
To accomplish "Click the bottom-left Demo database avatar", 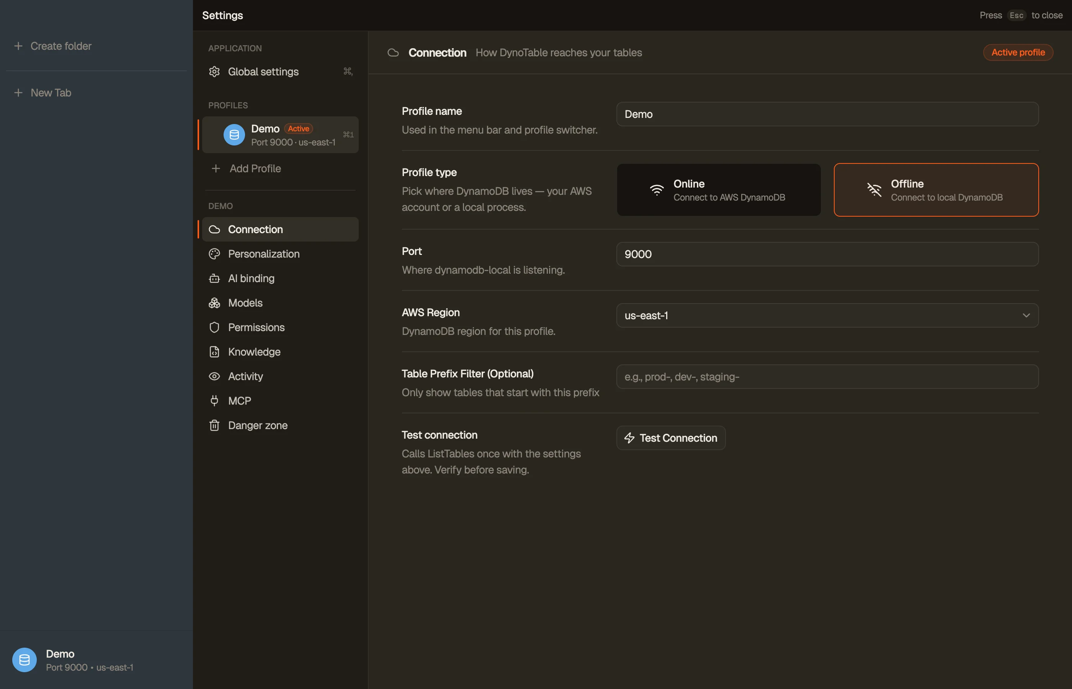I will 25,660.
